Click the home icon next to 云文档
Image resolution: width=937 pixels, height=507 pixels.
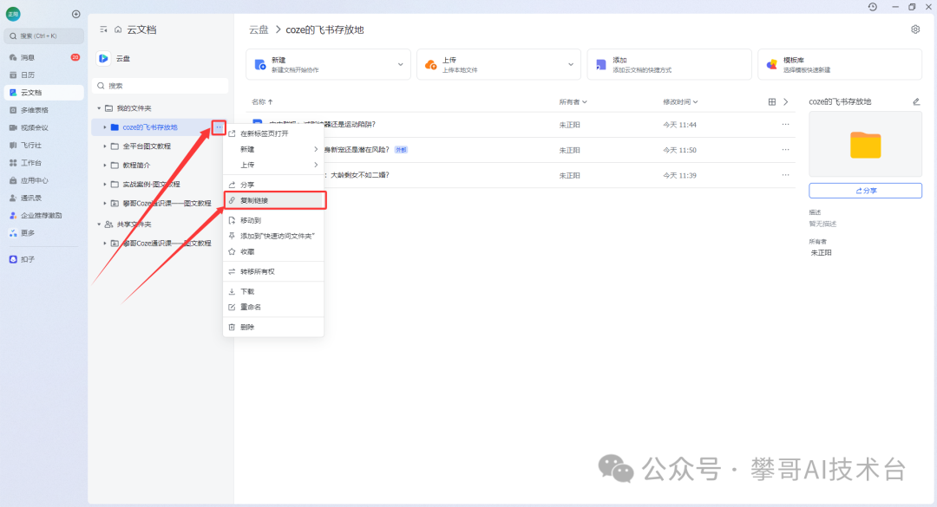[x=118, y=29]
